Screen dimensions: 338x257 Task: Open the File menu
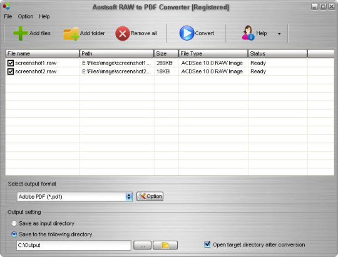(8, 16)
